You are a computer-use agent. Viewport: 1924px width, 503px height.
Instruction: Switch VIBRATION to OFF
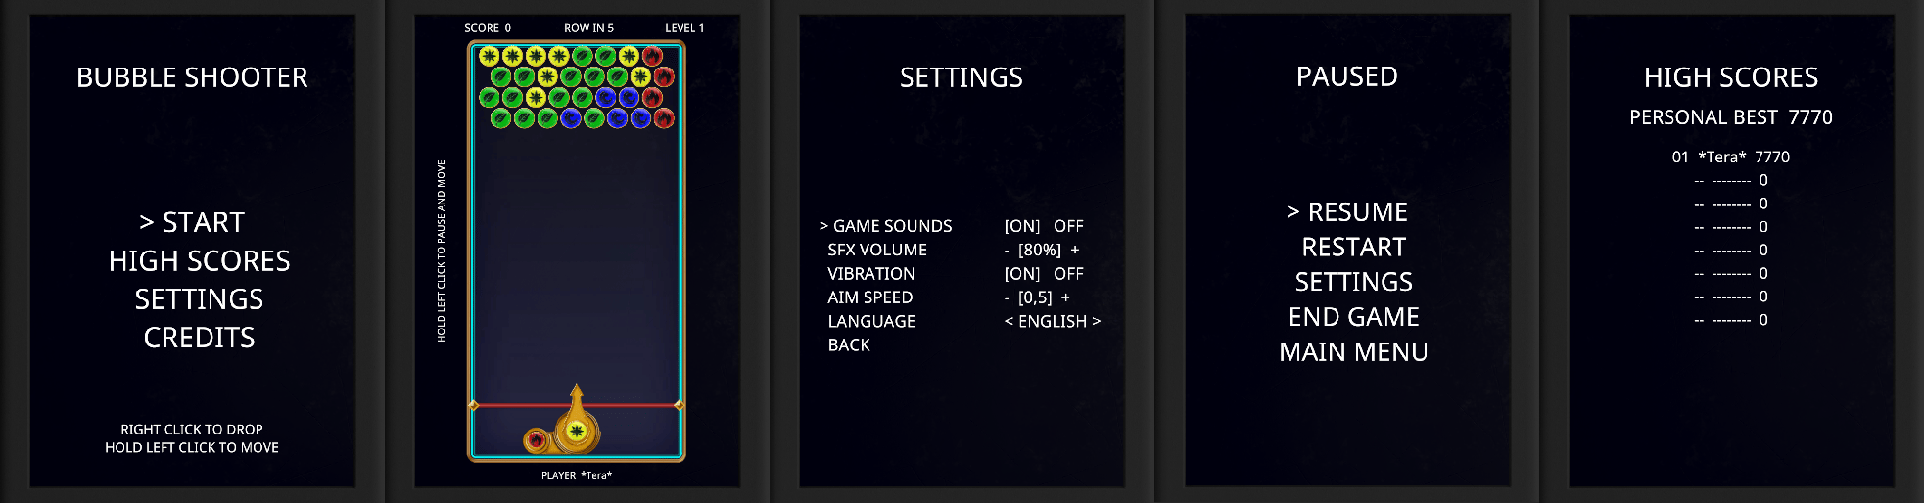click(x=1068, y=274)
